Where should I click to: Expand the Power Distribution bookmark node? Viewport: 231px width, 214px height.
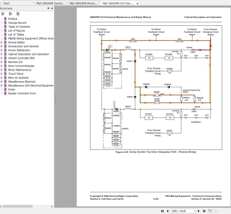(2, 50)
